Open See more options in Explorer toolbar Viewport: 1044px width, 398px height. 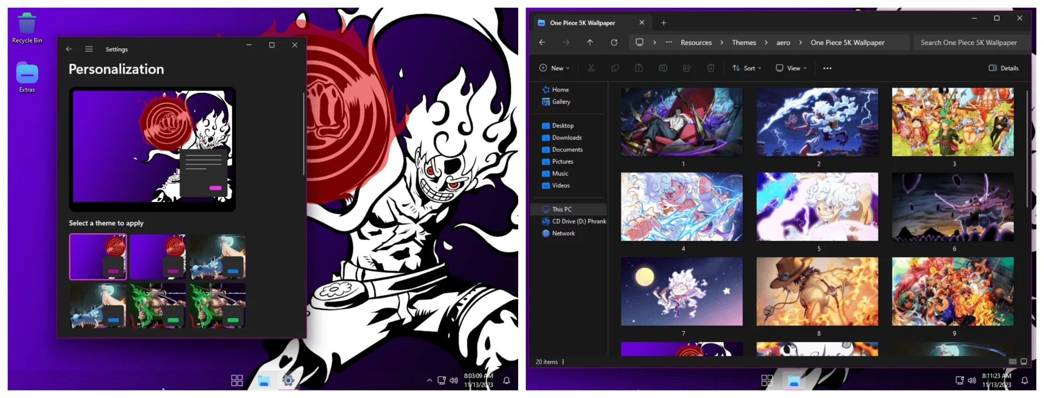(x=827, y=68)
